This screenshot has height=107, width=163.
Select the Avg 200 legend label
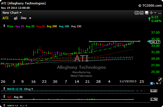(52, 26)
